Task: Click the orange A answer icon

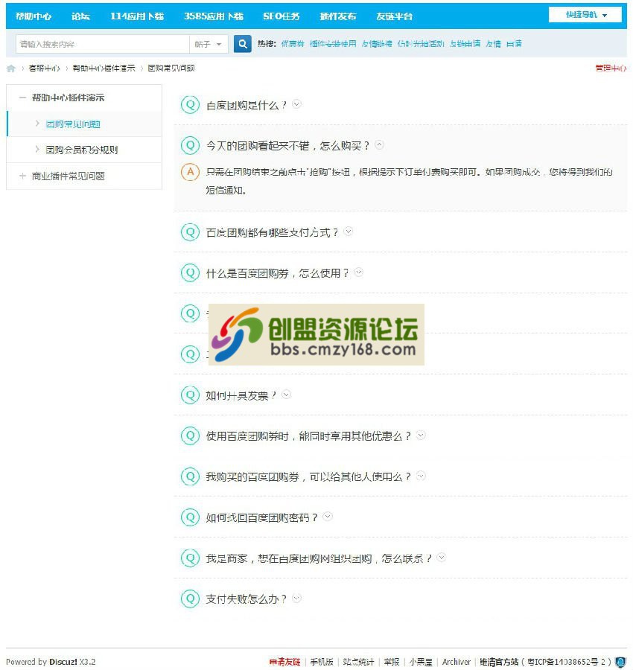Action: [x=190, y=172]
